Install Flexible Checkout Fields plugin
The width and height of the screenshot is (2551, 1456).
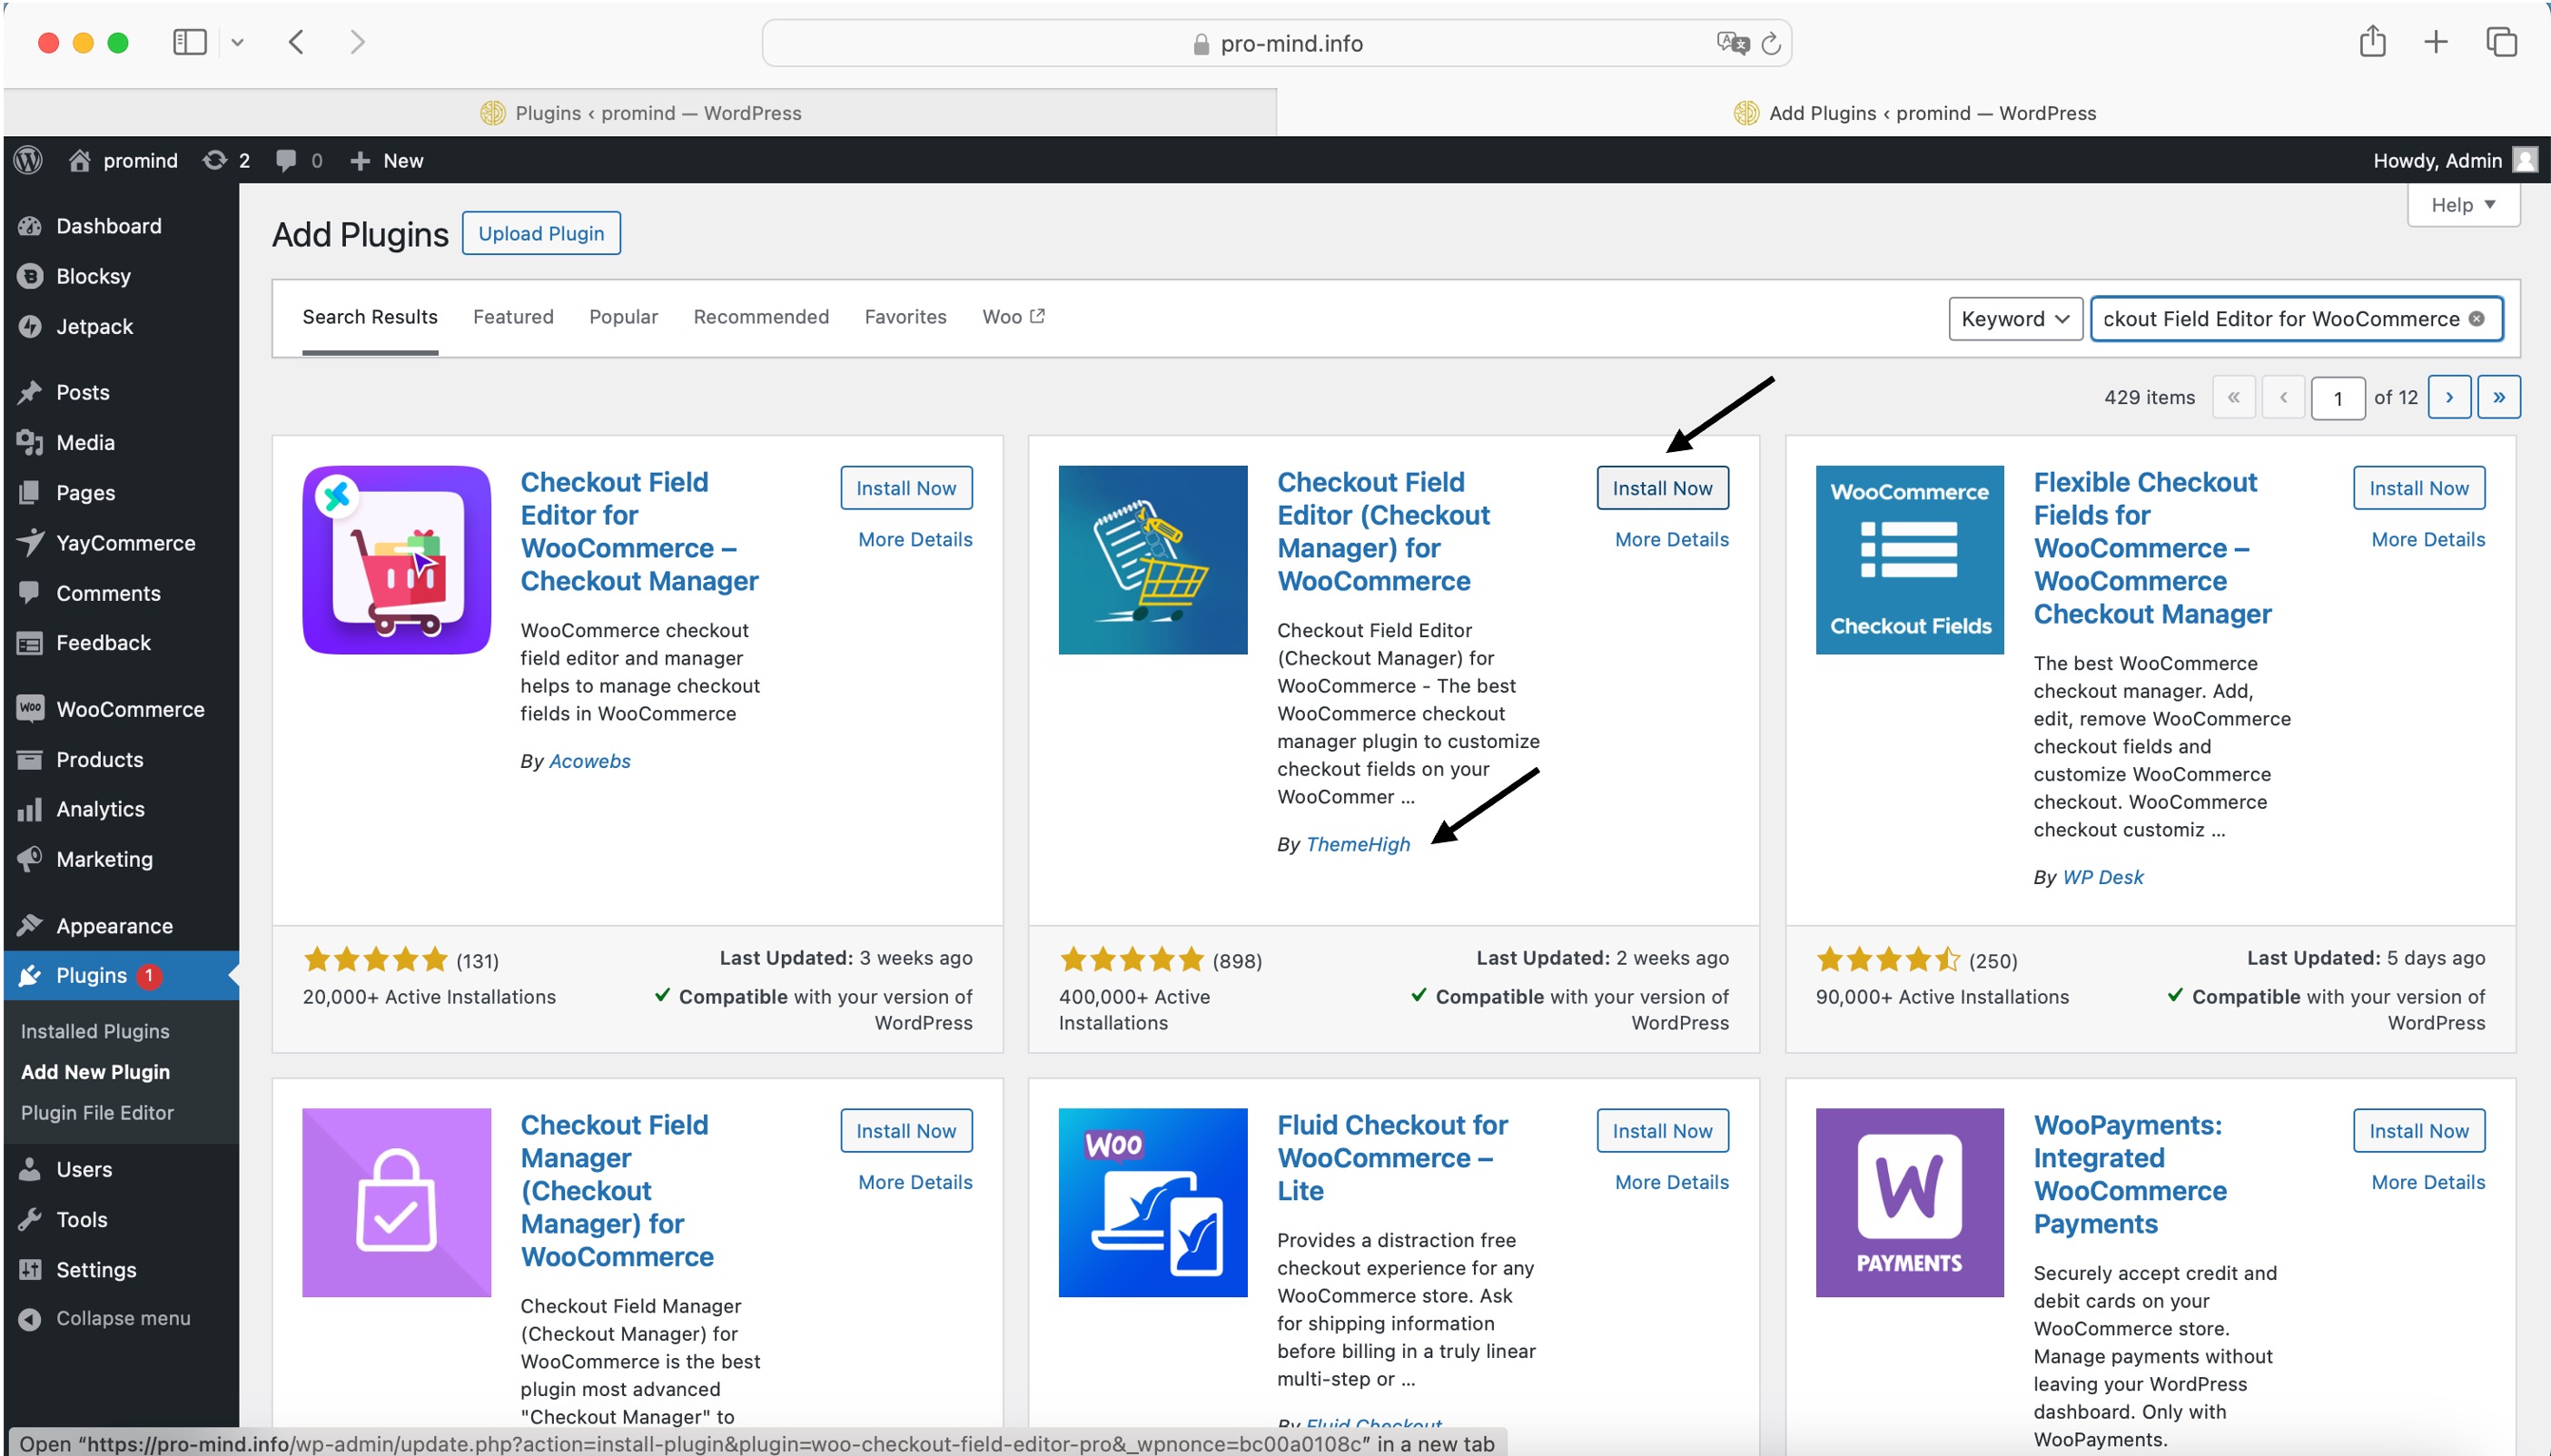tap(2418, 488)
